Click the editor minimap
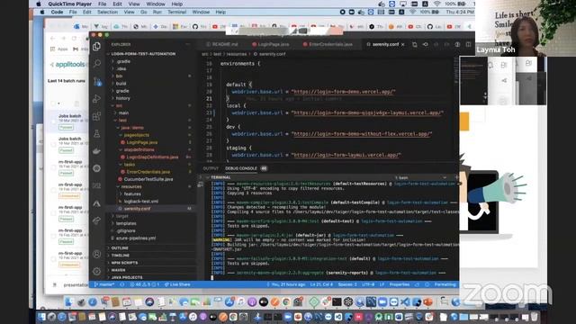576x324 pixels. (x=456, y=70)
